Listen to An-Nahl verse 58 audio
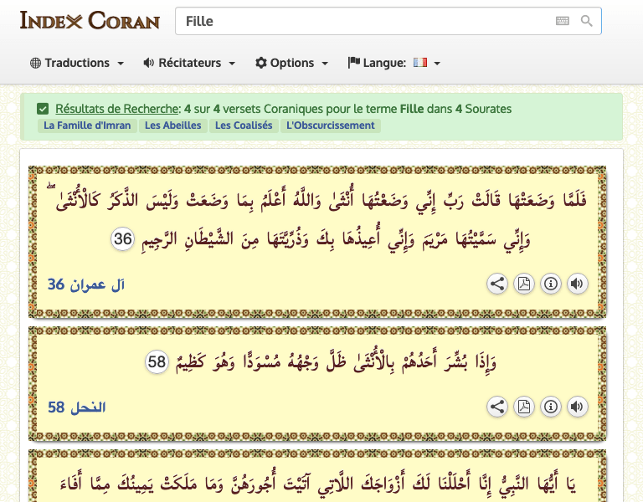The height and width of the screenshot is (502, 643). (x=577, y=407)
